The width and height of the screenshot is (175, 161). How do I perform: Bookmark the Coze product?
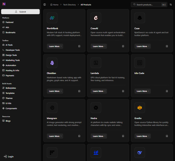pyautogui.click(x=167, y=46)
